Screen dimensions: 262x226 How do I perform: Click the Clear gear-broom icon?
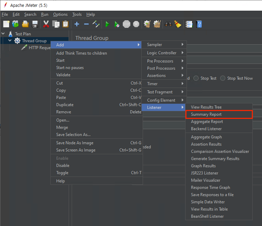pos(147,24)
